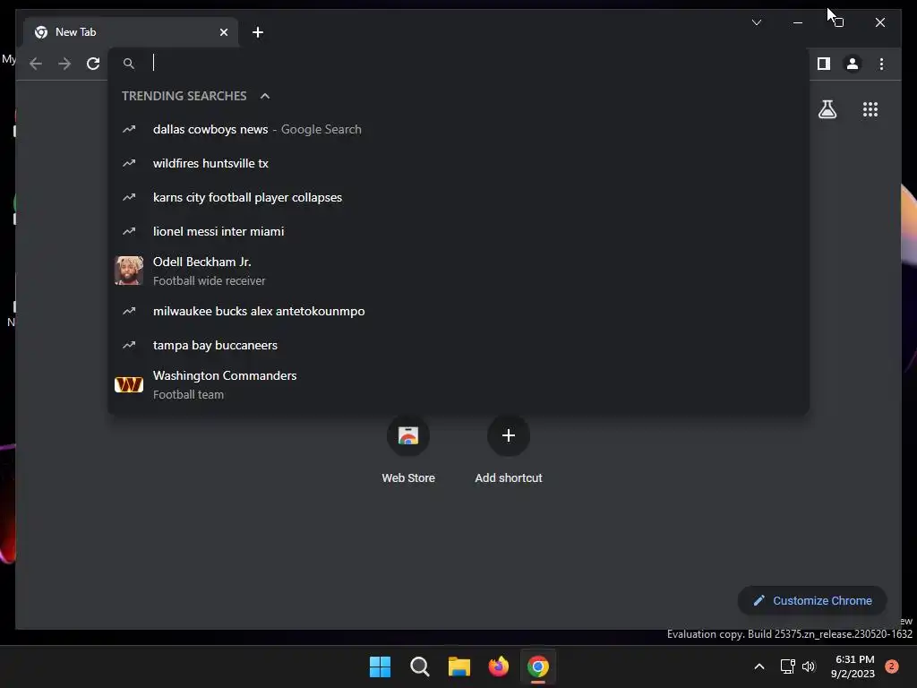Open the Web Store shortcut
917x688 pixels.
click(x=408, y=450)
